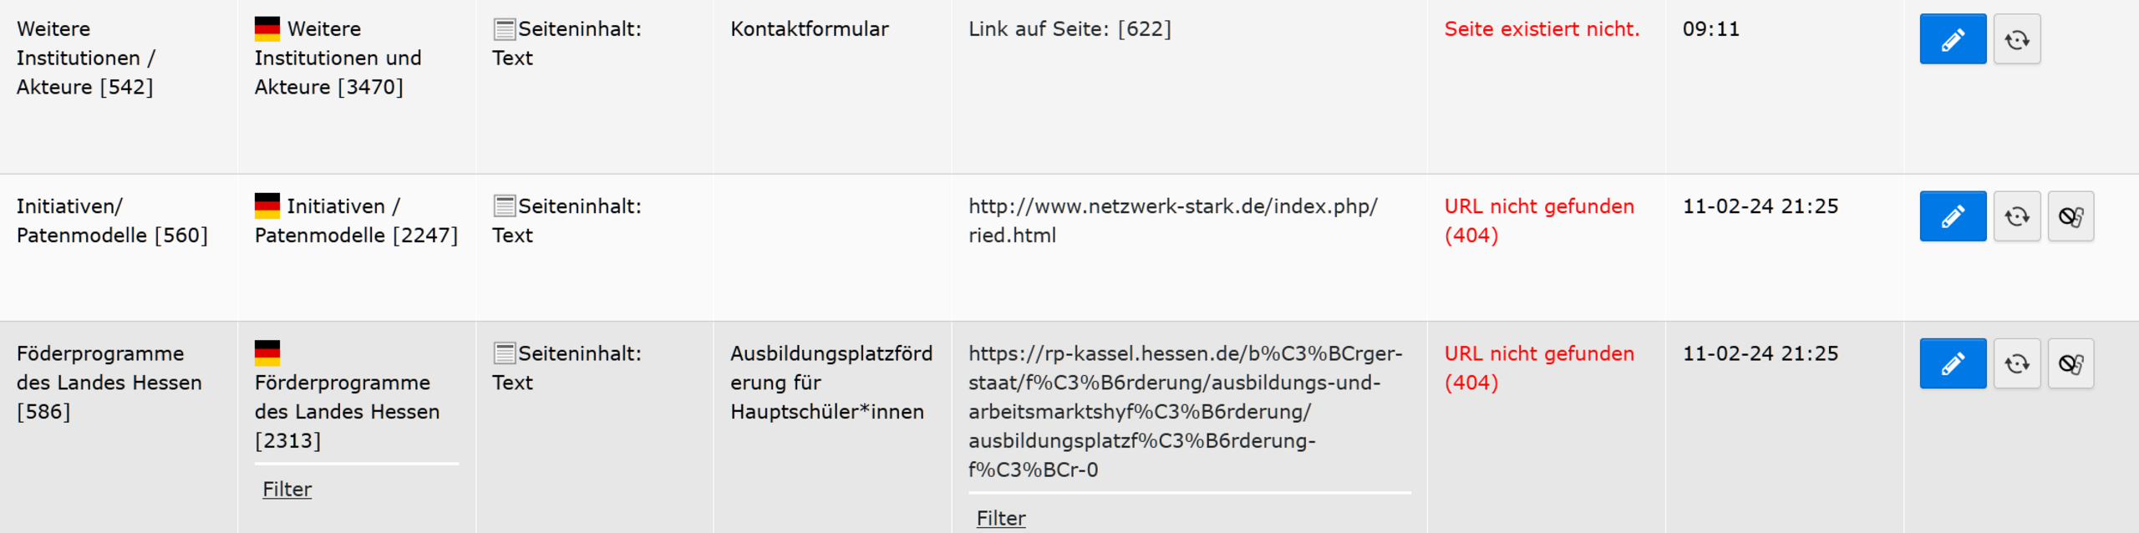Image resolution: width=2139 pixels, height=533 pixels.
Task: Click Filter link under Förderprogramme des Landes Hessen [2313]
Action: point(287,489)
